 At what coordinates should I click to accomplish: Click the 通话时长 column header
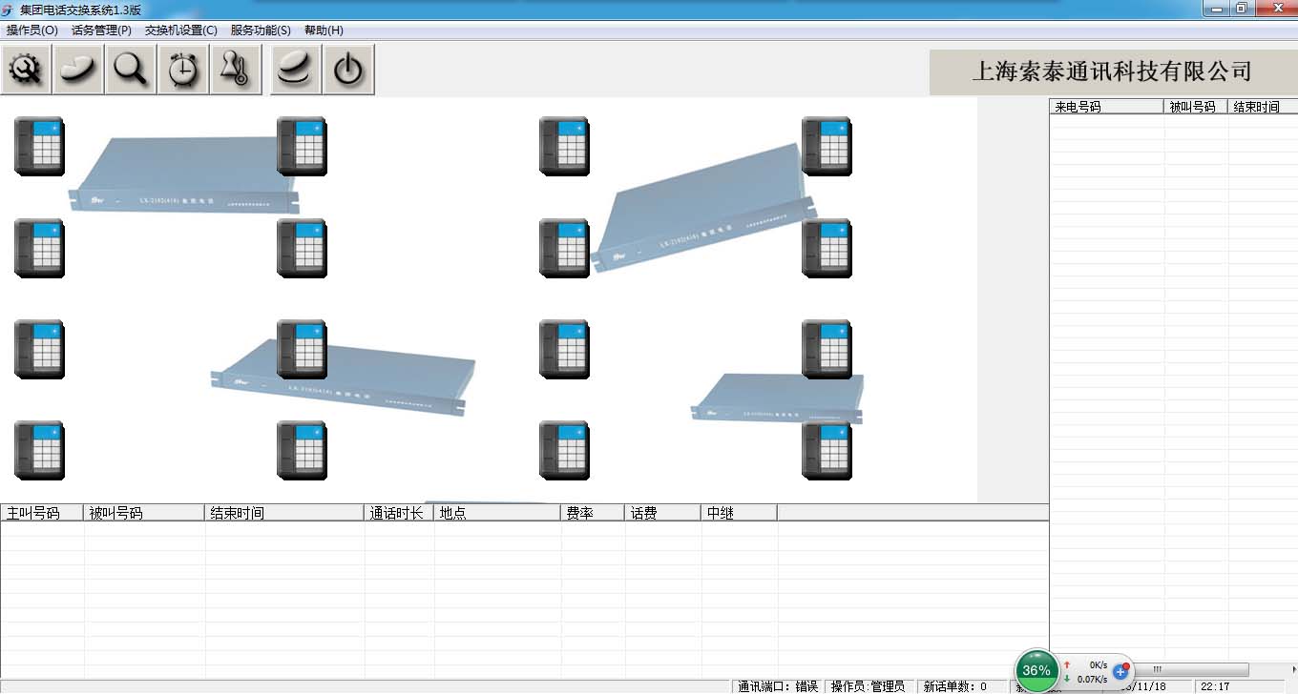click(399, 513)
